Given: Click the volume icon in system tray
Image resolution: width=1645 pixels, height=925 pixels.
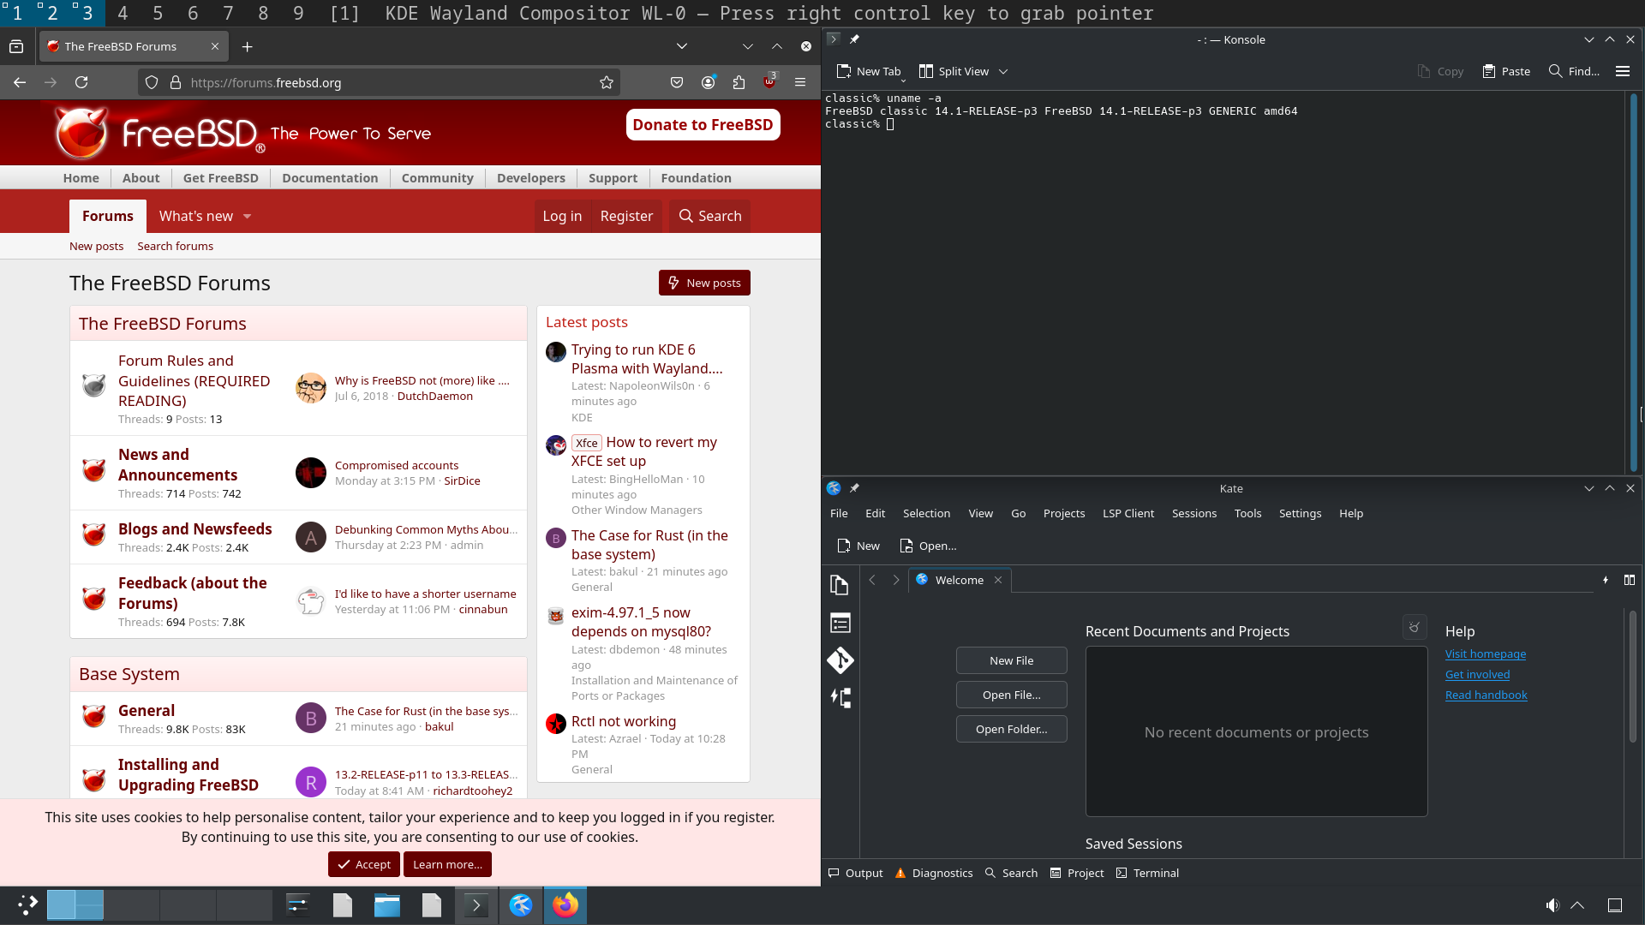Looking at the screenshot, I should coord(1552,905).
